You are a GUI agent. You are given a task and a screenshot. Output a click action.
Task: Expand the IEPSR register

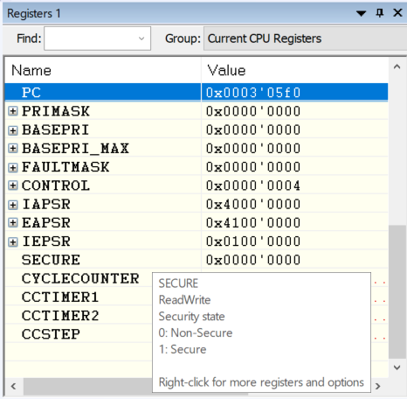click(x=13, y=241)
